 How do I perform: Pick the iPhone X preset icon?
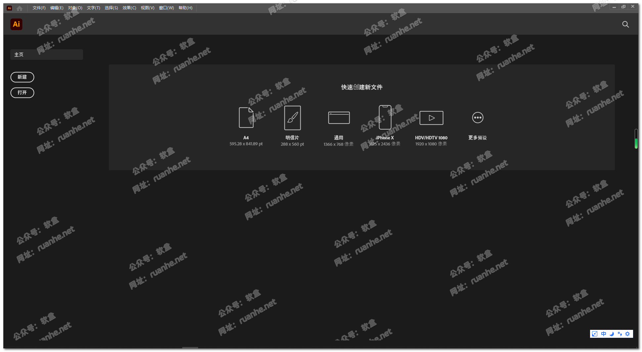(385, 118)
